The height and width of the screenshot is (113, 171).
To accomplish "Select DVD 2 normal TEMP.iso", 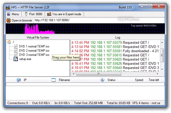I will point(34,51).
